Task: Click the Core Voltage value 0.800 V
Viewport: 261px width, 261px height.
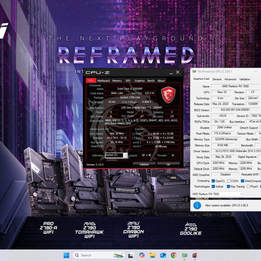Action: (147, 102)
